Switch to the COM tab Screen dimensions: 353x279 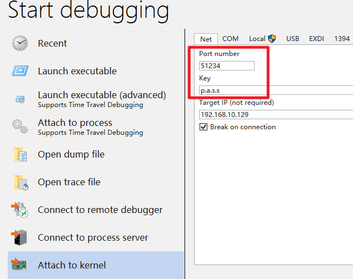pos(230,39)
